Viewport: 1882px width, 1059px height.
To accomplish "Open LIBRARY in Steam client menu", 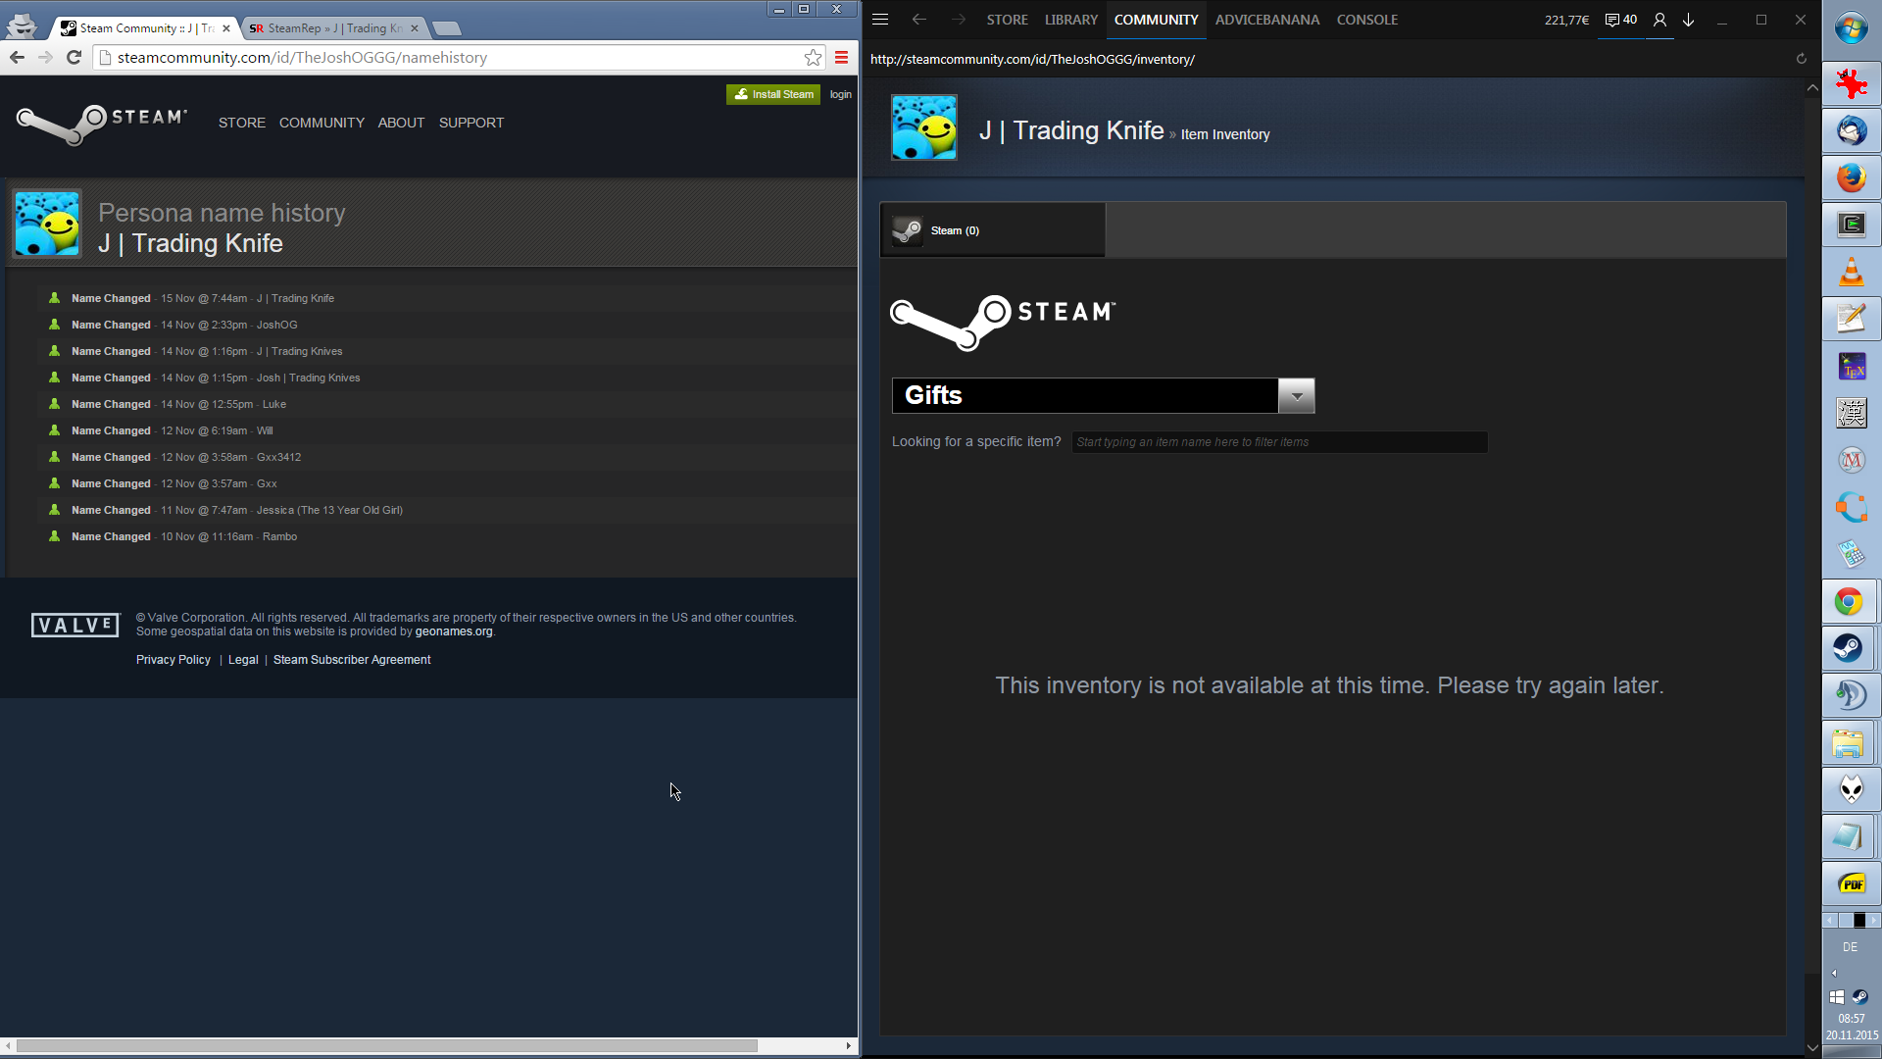I will click(1070, 20).
